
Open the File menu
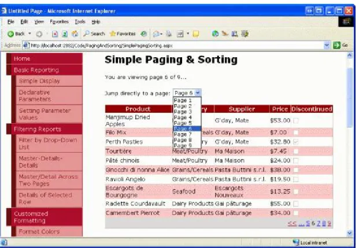[x=10, y=22]
